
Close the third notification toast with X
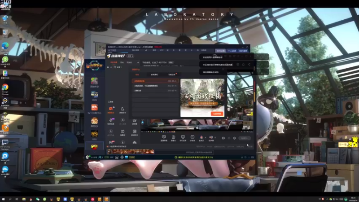point(223,70)
